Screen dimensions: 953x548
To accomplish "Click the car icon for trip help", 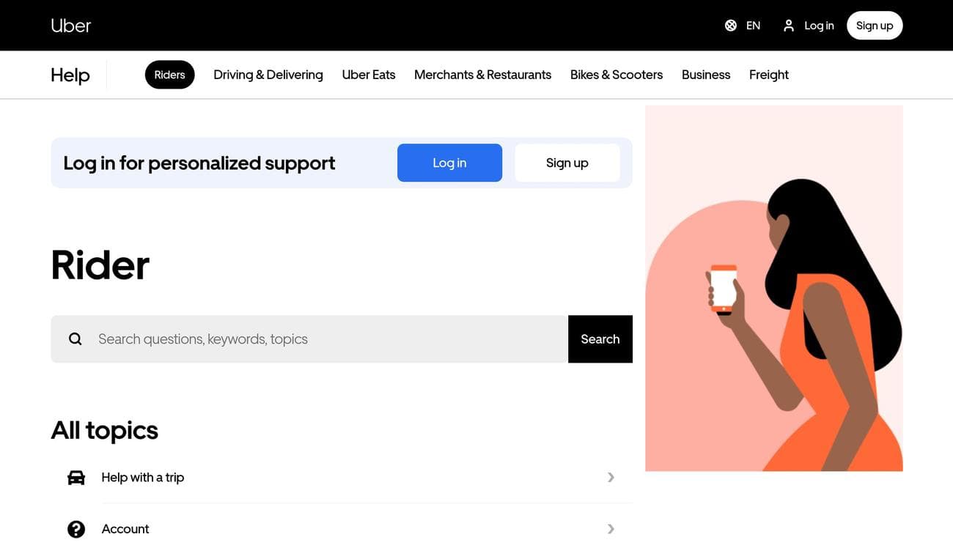I will 76,478.
